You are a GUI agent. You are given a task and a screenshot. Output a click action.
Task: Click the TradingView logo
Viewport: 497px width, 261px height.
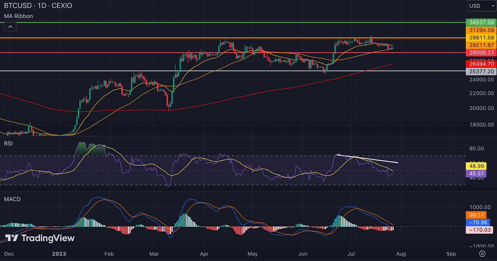(40, 238)
